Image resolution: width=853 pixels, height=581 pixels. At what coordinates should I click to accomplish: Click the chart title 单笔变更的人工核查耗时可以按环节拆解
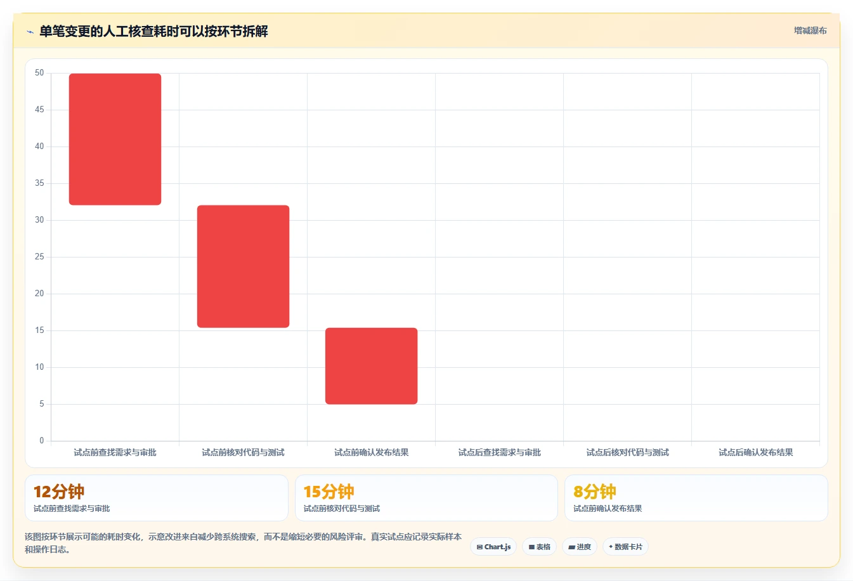[153, 31]
